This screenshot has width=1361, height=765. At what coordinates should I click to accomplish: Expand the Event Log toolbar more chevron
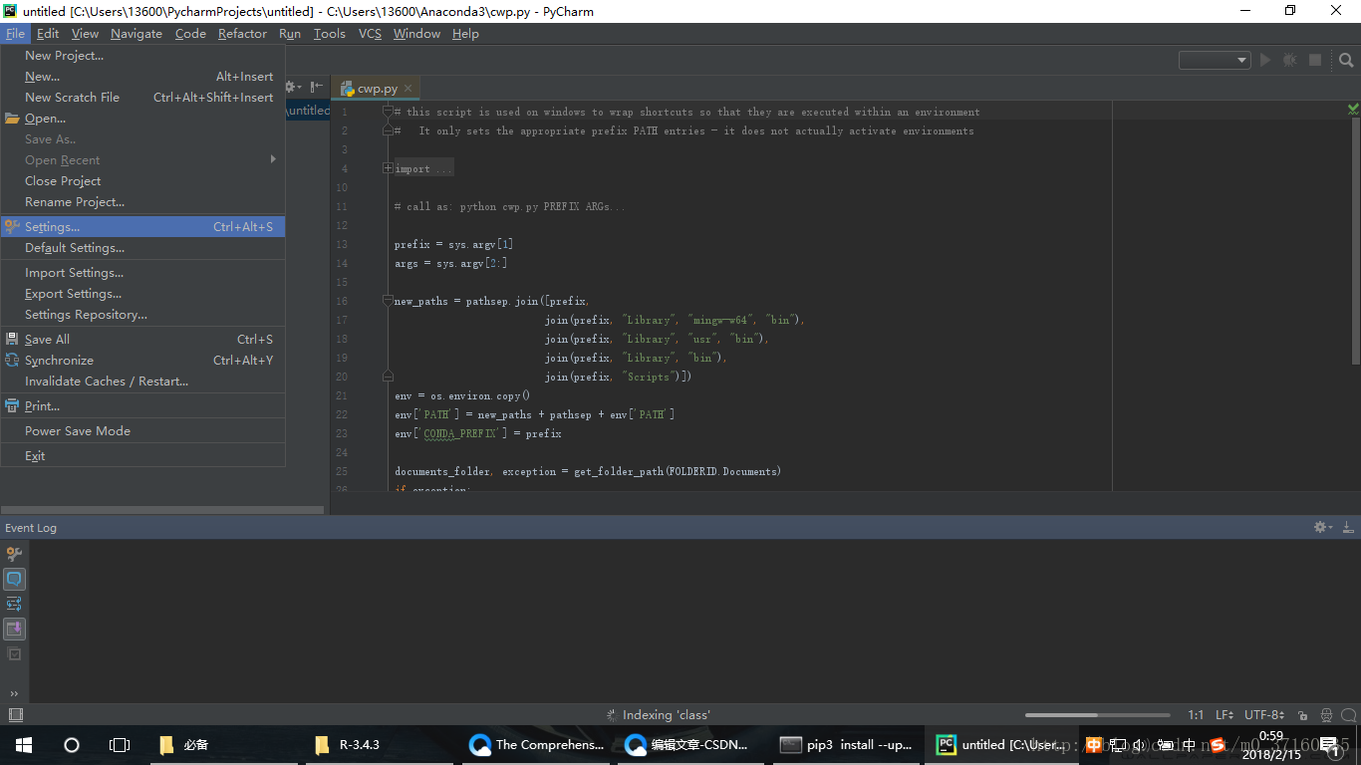(x=14, y=694)
